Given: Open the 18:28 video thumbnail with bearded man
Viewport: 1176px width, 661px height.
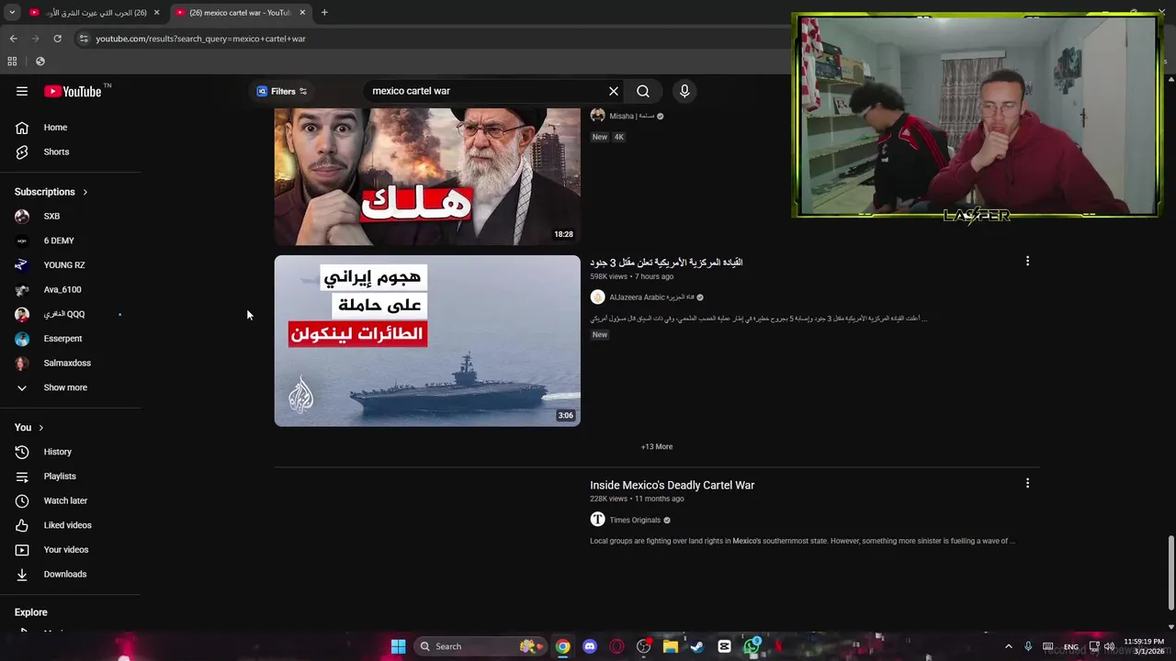Looking at the screenshot, I should pos(427,176).
